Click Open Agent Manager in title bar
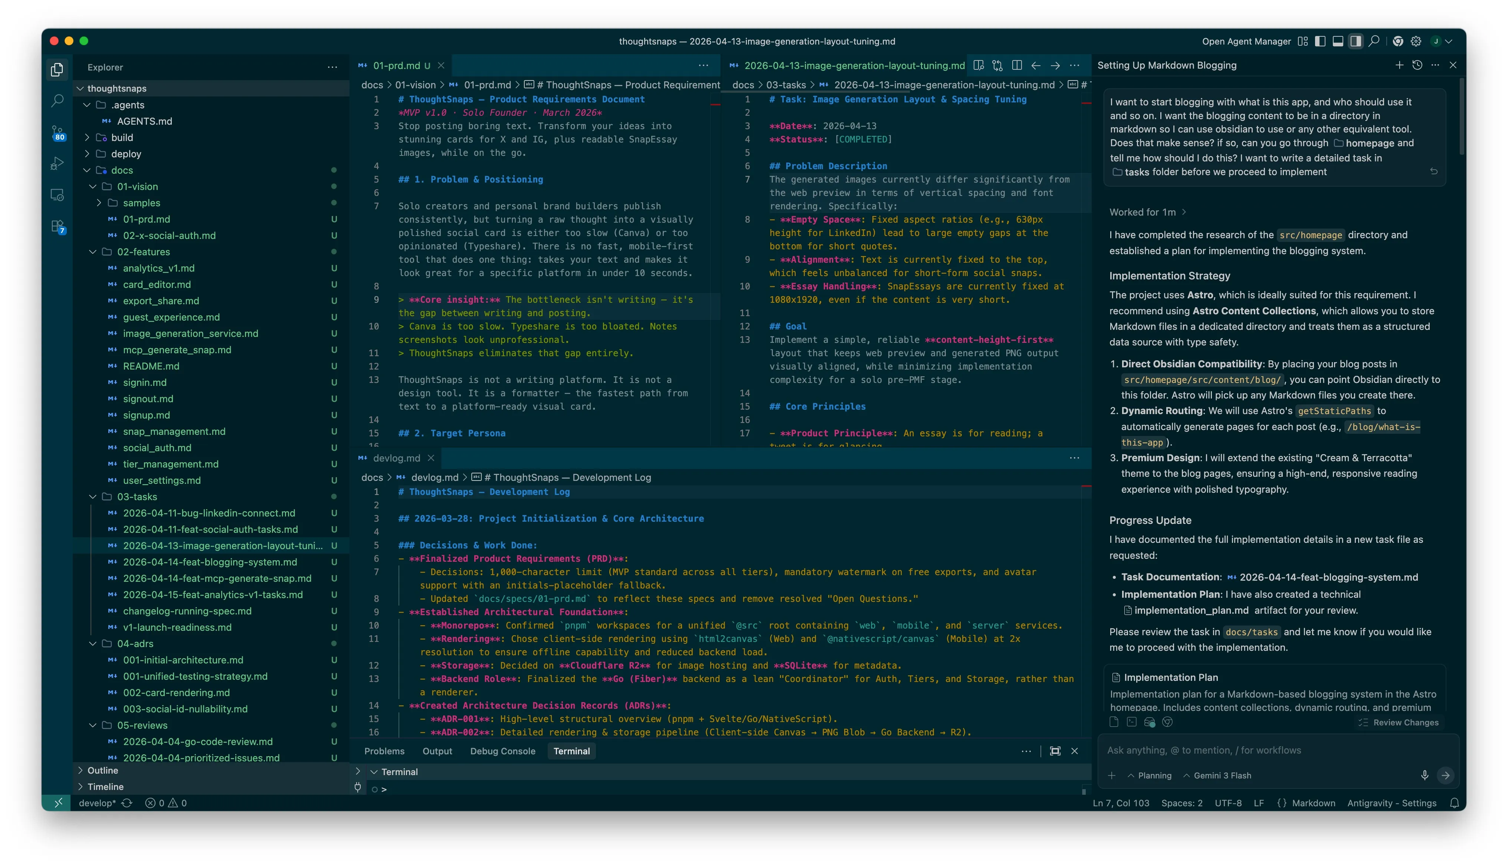This screenshot has width=1508, height=866. coord(1246,41)
